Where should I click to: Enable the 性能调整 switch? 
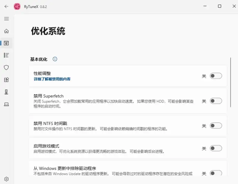(216, 76)
